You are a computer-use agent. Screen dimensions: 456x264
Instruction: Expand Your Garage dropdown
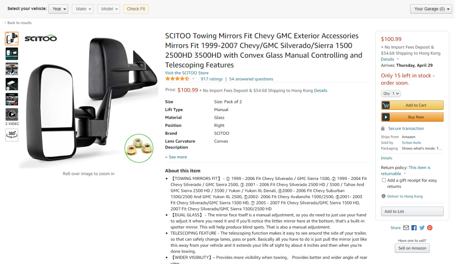pos(431,9)
